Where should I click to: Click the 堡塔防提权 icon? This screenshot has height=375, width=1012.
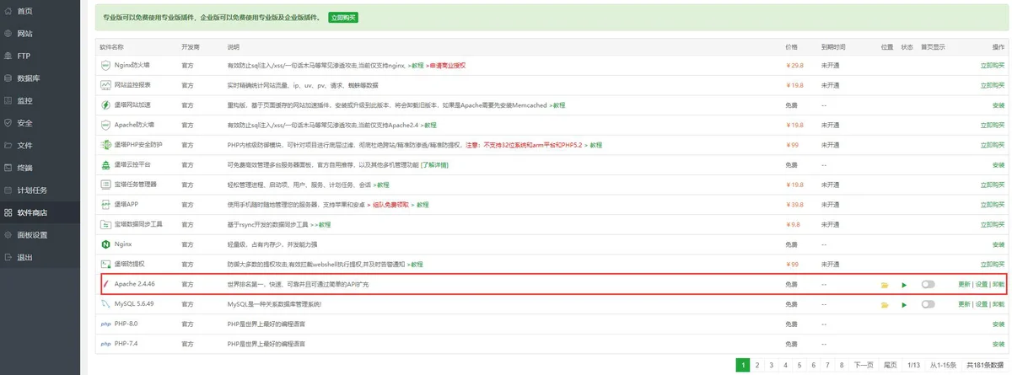click(x=106, y=265)
